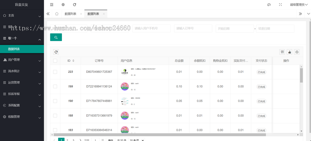Screen dimensions: 311x141
Task: Open the column filter grid icon
Action: pyautogui.click(x=282, y=52)
